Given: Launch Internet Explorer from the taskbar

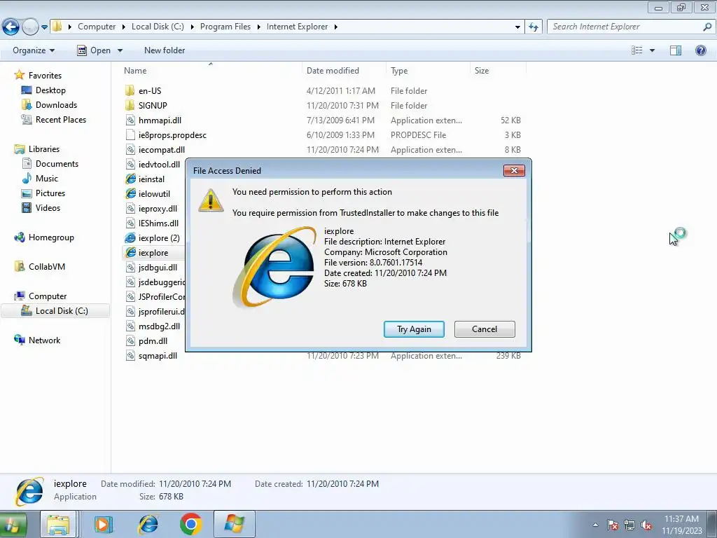Looking at the screenshot, I should [x=148, y=524].
